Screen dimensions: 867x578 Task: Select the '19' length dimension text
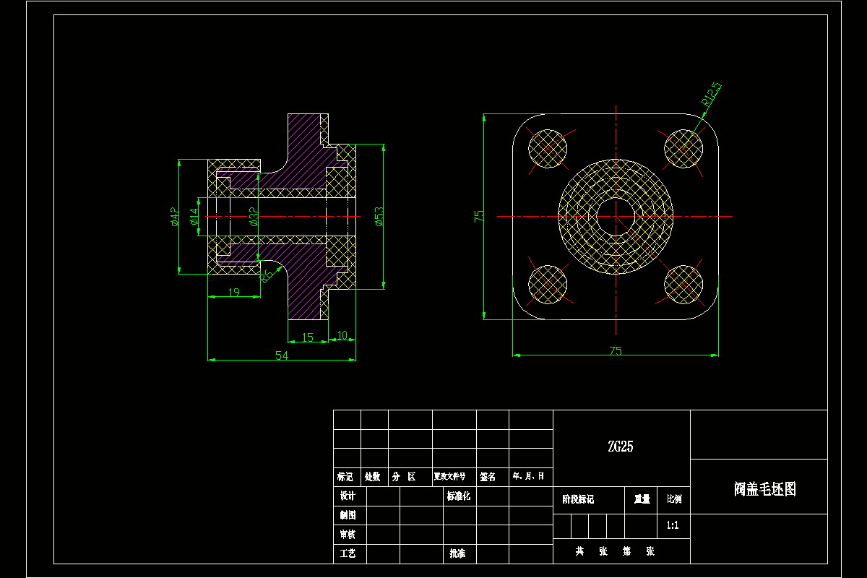click(234, 293)
